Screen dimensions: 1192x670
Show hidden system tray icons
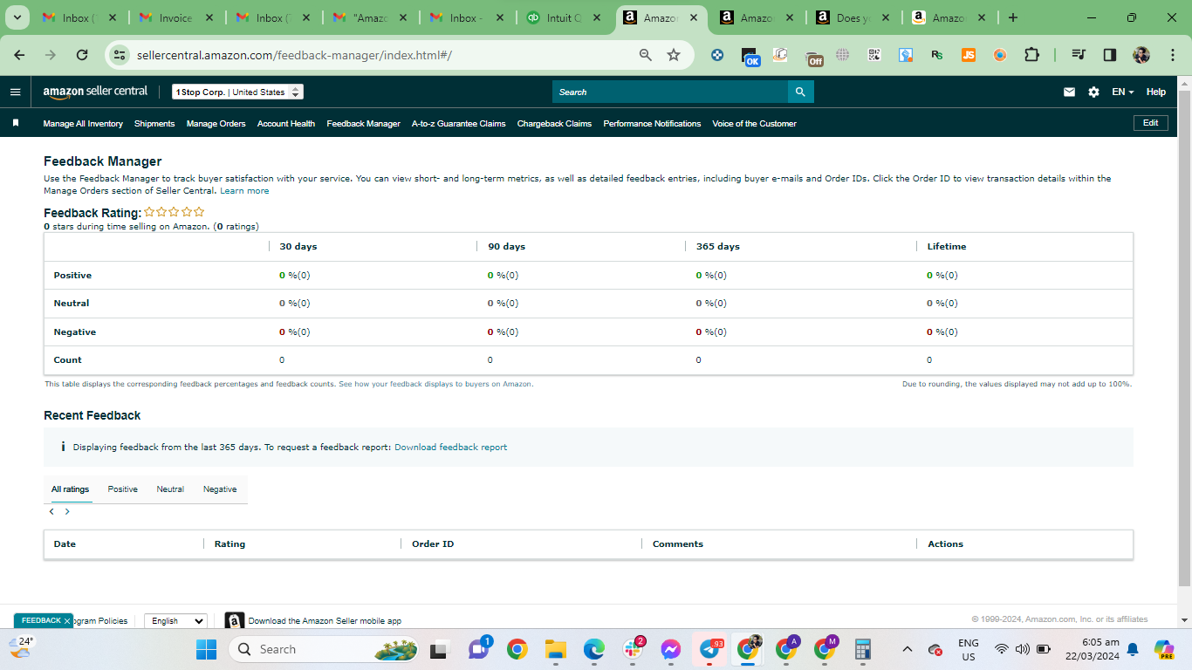[908, 649]
